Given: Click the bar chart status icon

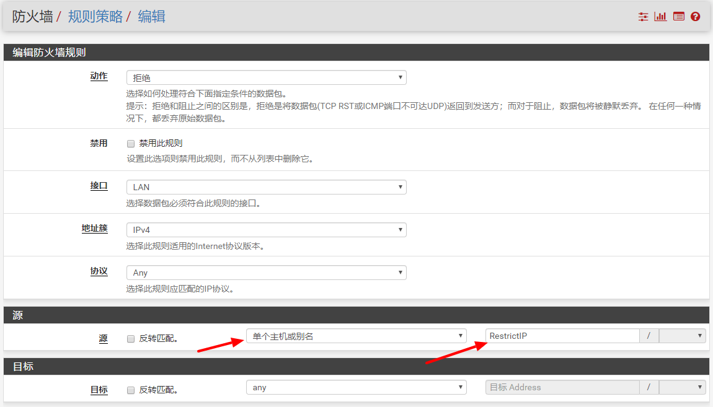Looking at the screenshot, I should tap(660, 17).
